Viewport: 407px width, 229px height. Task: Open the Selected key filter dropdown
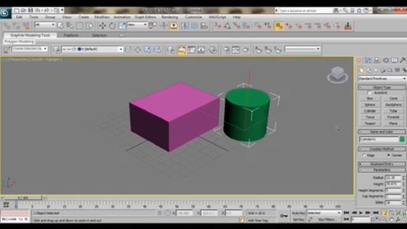[x=324, y=212]
